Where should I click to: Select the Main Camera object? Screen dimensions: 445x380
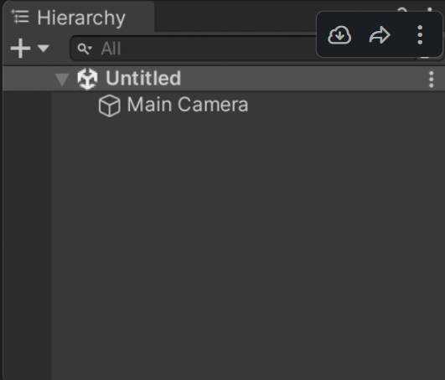188,105
